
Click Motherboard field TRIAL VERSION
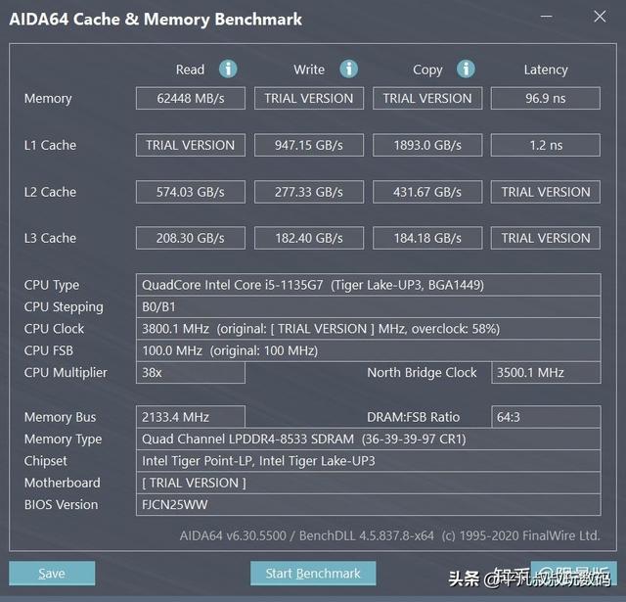[x=369, y=483]
